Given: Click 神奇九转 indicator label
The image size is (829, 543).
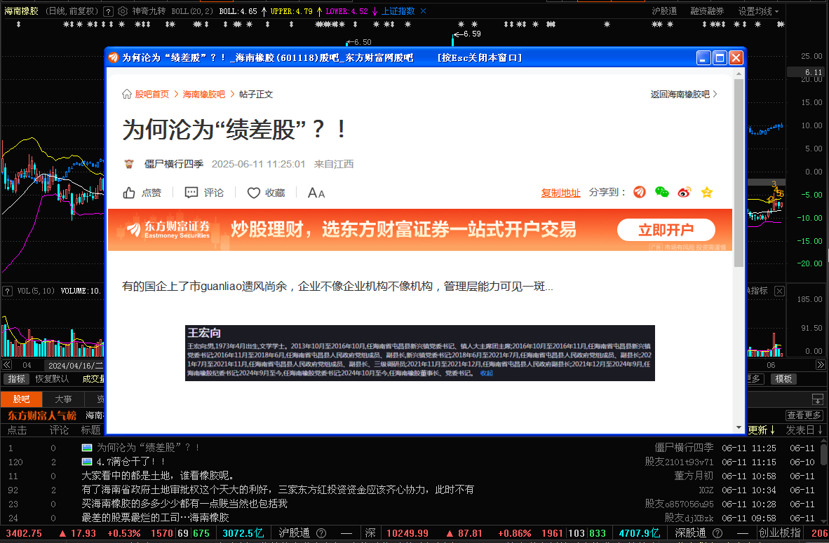Looking at the screenshot, I should click(149, 11).
